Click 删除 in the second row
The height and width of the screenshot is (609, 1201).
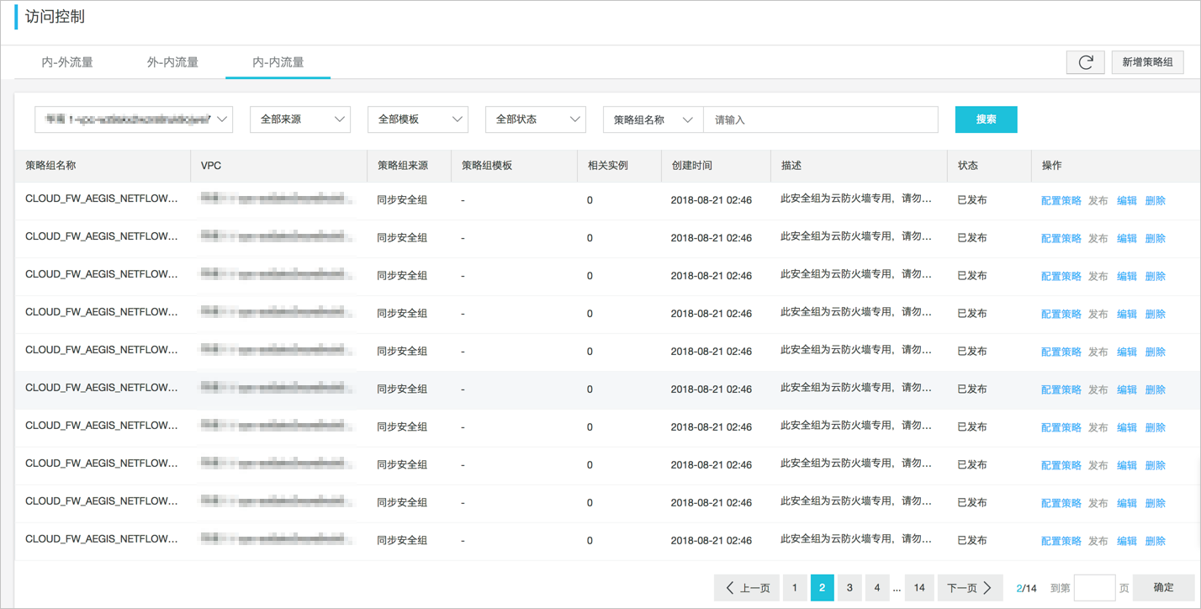(1156, 239)
